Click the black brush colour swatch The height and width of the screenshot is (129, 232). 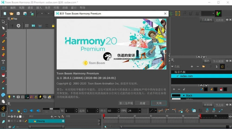point(206,89)
